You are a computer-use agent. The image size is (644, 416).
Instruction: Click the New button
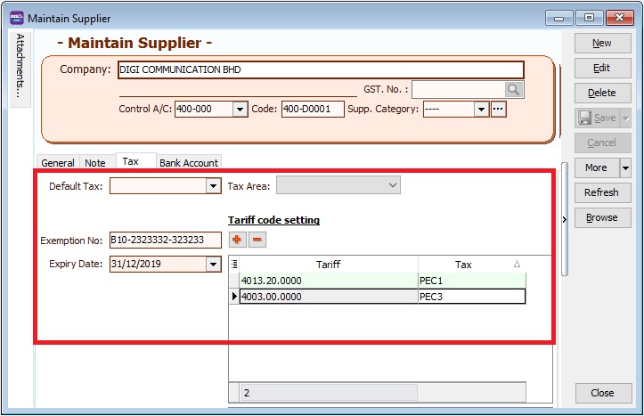click(x=602, y=43)
